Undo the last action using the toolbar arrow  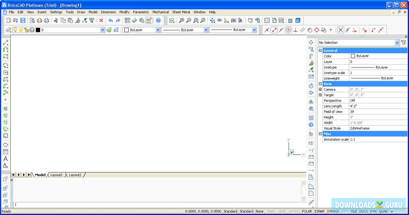point(111,20)
